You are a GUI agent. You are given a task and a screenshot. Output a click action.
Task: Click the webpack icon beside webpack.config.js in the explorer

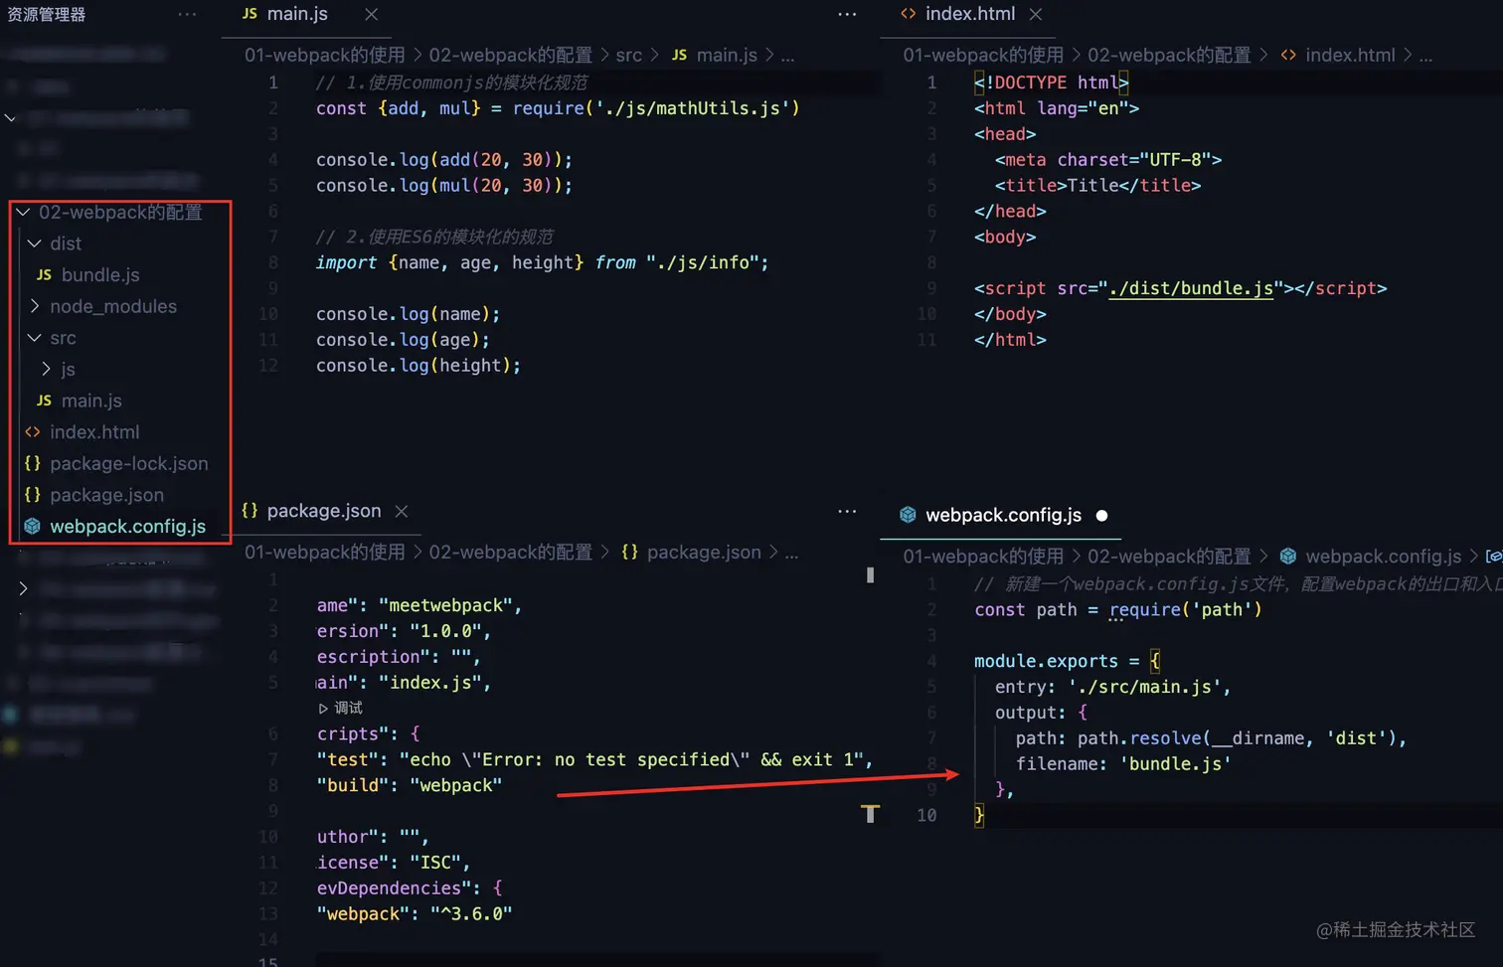click(x=33, y=527)
